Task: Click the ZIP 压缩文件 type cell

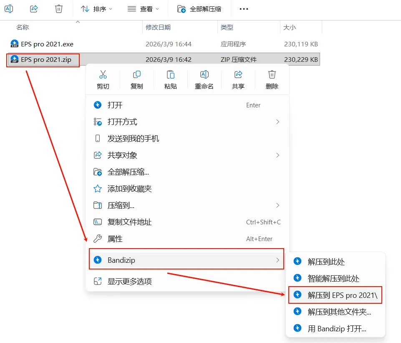Action: (239, 59)
